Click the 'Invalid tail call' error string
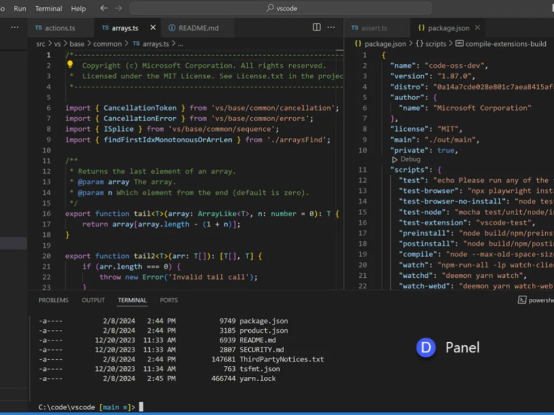The height and width of the screenshot is (415, 554). click(x=209, y=277)
